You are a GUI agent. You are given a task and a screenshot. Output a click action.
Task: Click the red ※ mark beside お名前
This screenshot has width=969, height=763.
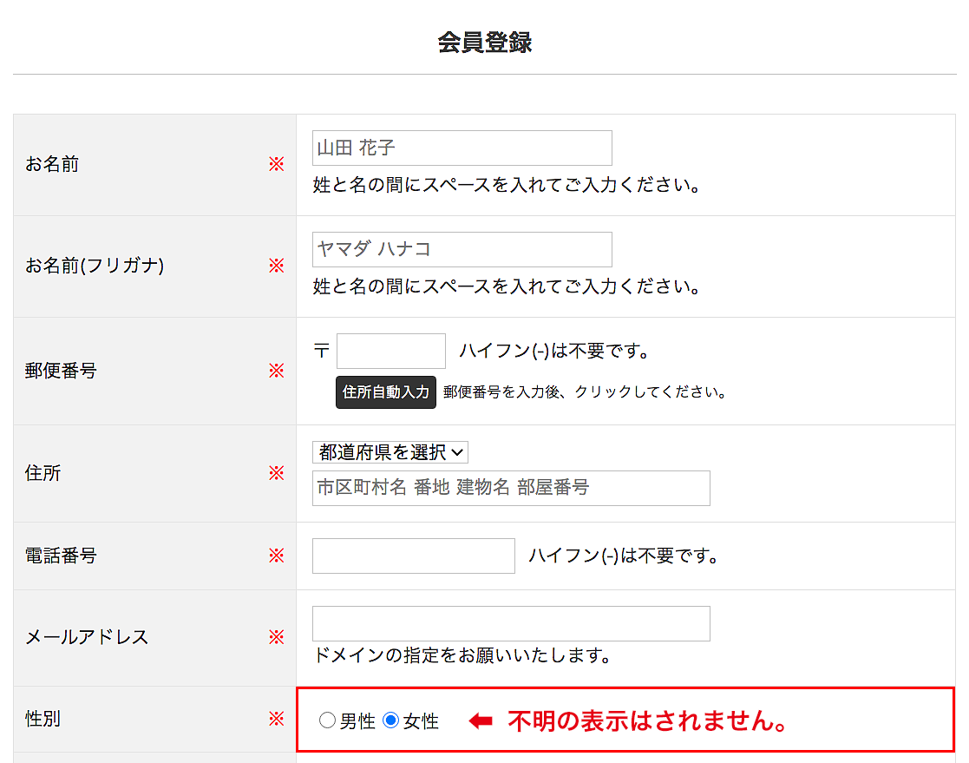pyautogui.click(x=276, y=164)
